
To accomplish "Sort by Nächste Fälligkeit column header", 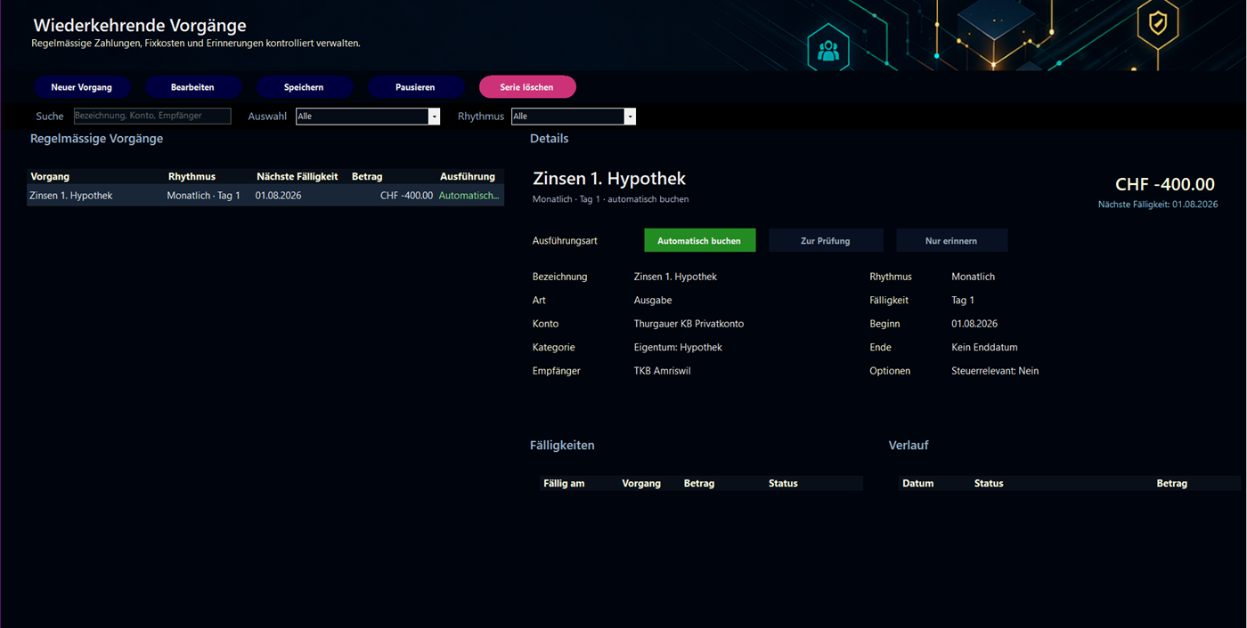I will click(297, 176).
